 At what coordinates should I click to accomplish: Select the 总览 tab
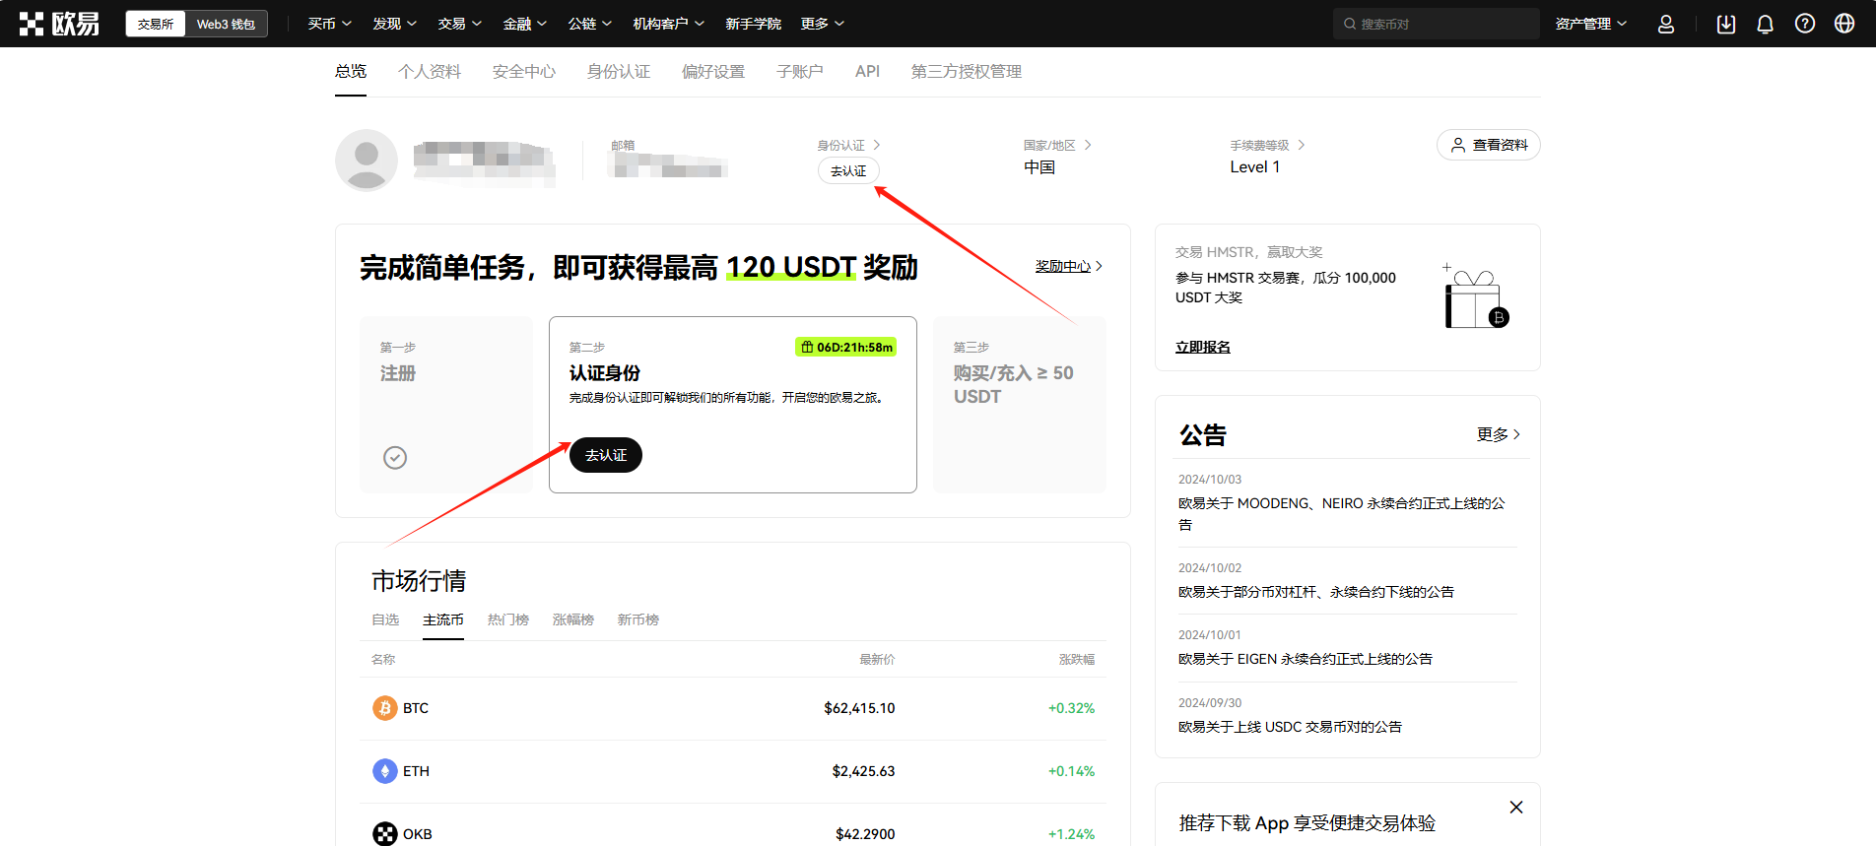(351, 71)
